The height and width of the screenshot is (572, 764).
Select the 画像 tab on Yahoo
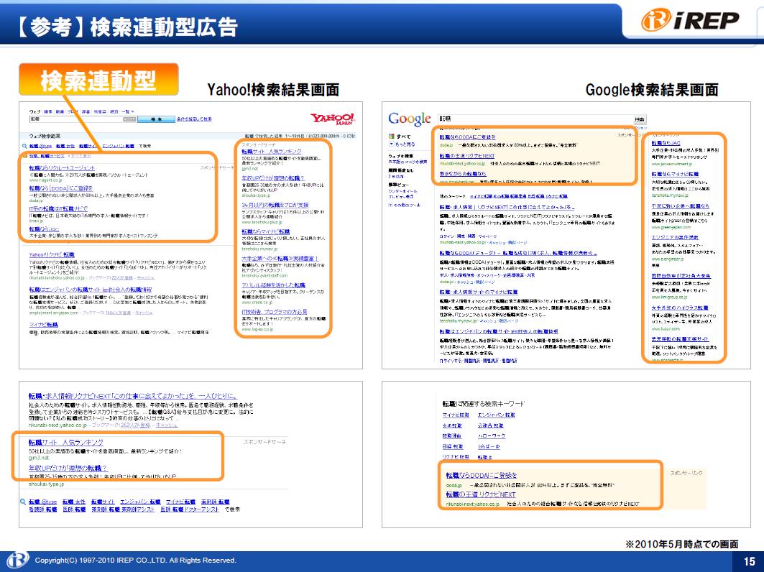point(47,111)
